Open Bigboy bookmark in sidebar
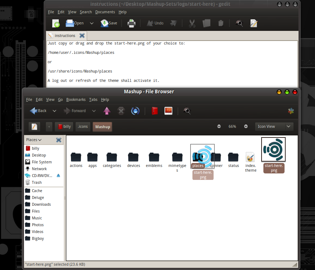Screen dimensions: 315x270 tap(44, 238)
